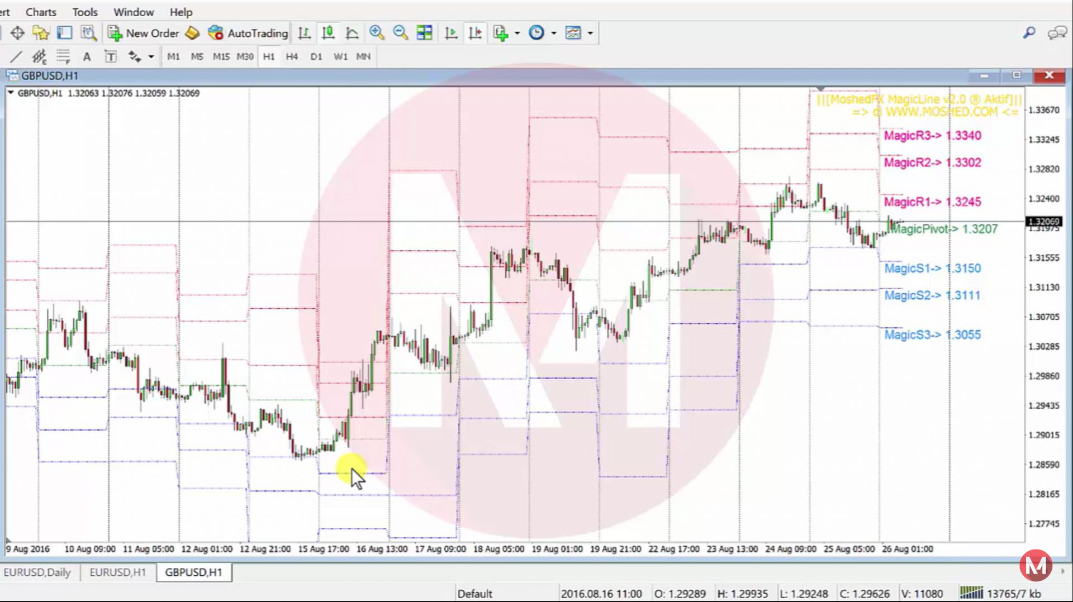Open a New Order window
The image size is (1073, 602).
(143, 33)
